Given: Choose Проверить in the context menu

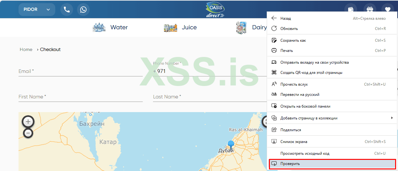Looking at the screenshot, I should [x=332, y=164].
